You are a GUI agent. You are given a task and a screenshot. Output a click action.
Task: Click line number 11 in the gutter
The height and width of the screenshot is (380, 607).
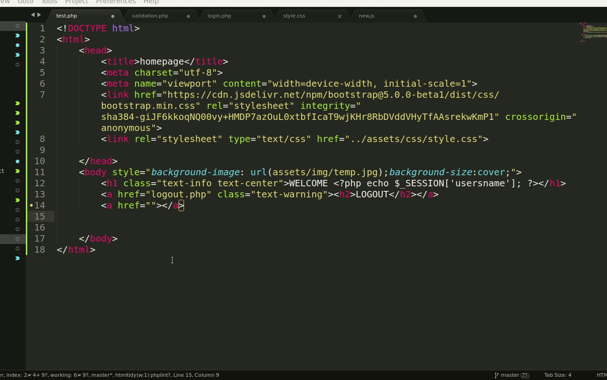pos(40,172)
